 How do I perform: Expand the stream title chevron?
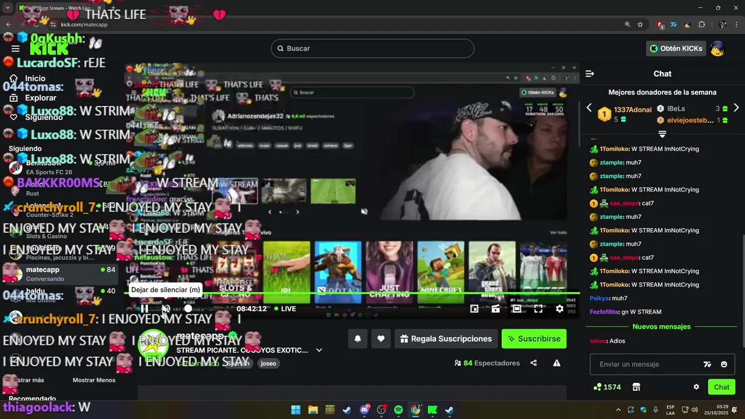click(x=319, y=350)
